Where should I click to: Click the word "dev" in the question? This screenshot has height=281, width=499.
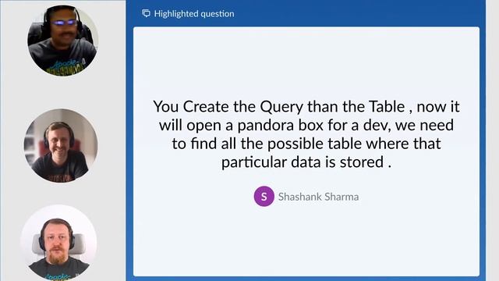[x=377, y=125]
